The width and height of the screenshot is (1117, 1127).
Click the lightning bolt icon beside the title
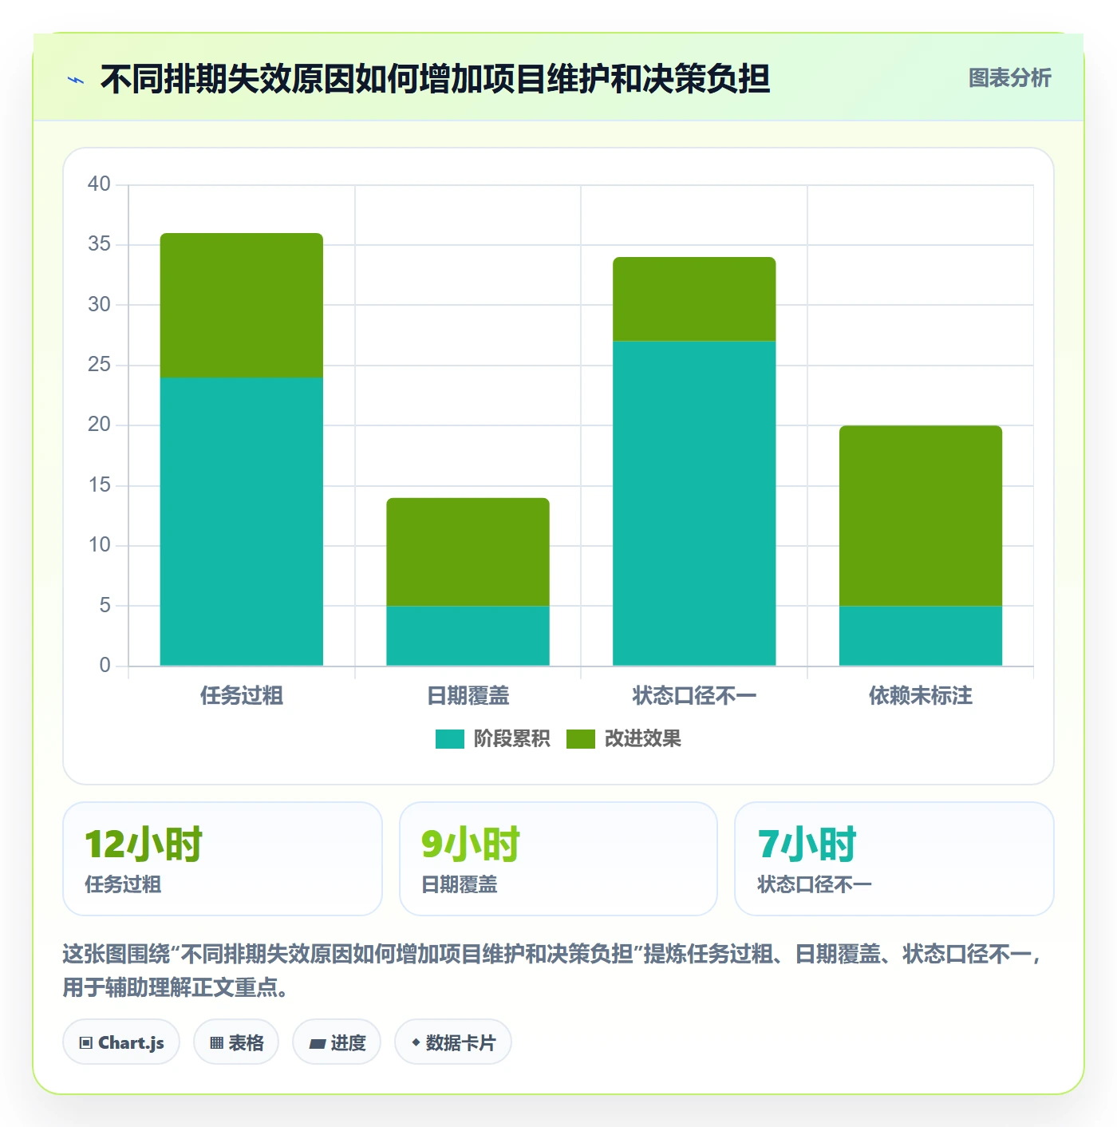coord(76,80)
